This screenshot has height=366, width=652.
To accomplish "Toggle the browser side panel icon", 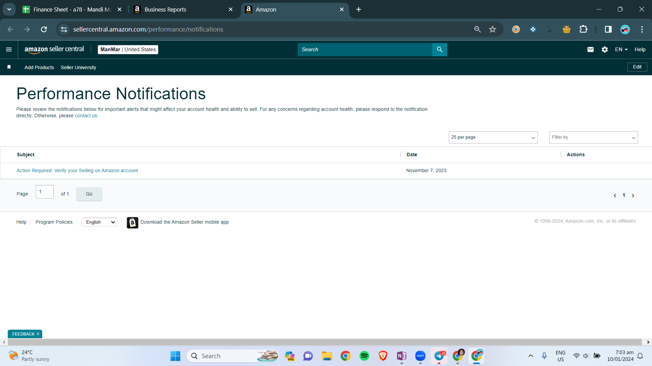I will (608, 29).
